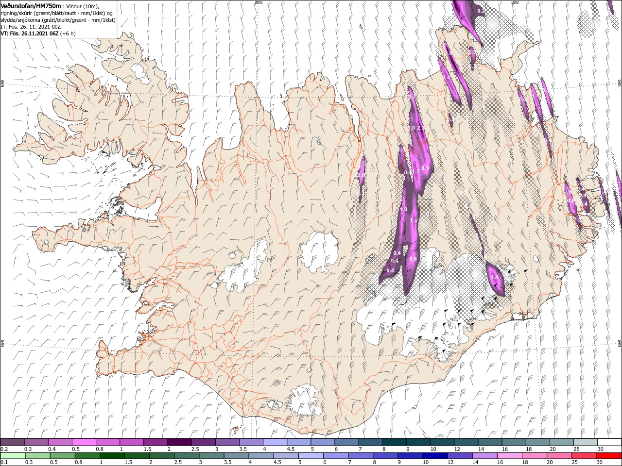Click the '1.4' value on oval purple snow patch

pyautogui.click(x=495, y=277)
